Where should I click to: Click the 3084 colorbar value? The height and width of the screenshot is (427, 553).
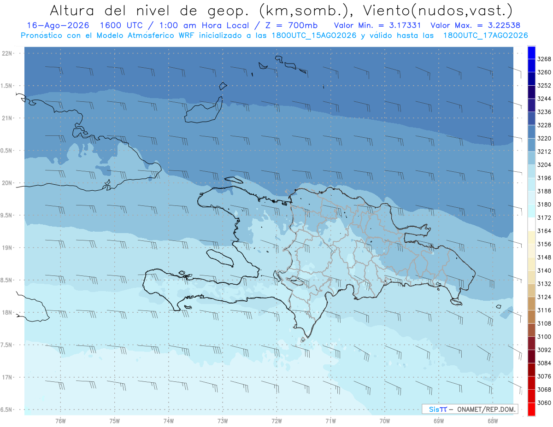544,363
